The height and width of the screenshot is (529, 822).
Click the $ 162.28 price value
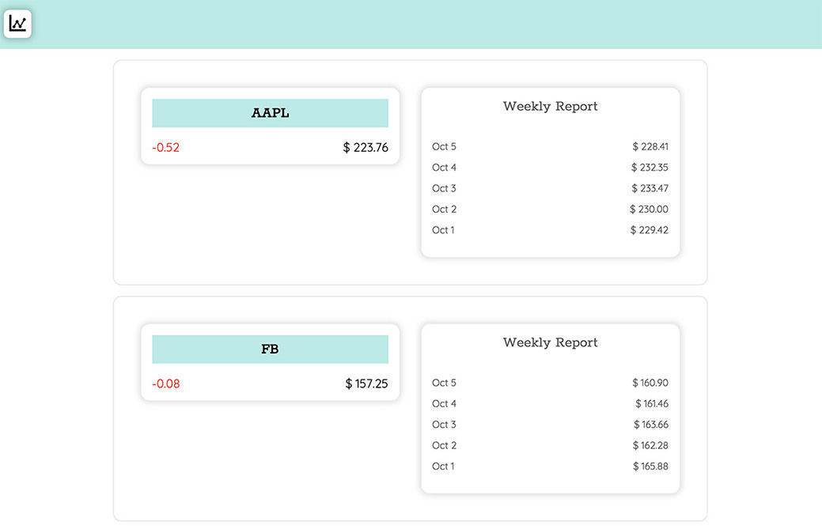pyautogui.click(x=650, y=446)
